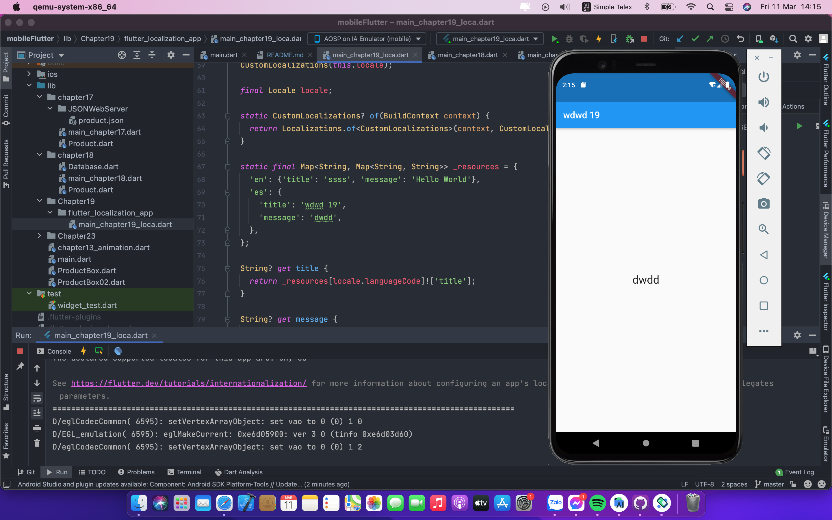The width and height of the screenshot is (832, 520).
Task: Click Git update project arrow
Action: (680, 39)
